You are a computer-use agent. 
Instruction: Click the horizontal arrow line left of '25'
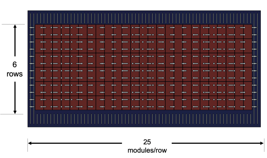[75, 143]
